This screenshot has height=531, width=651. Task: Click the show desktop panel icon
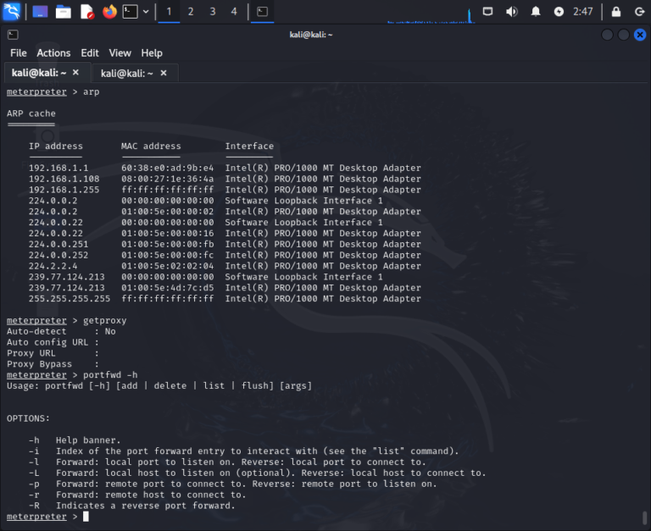40,12
